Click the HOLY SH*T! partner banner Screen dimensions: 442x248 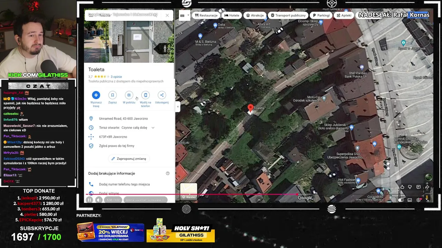(x=181, y=230)
